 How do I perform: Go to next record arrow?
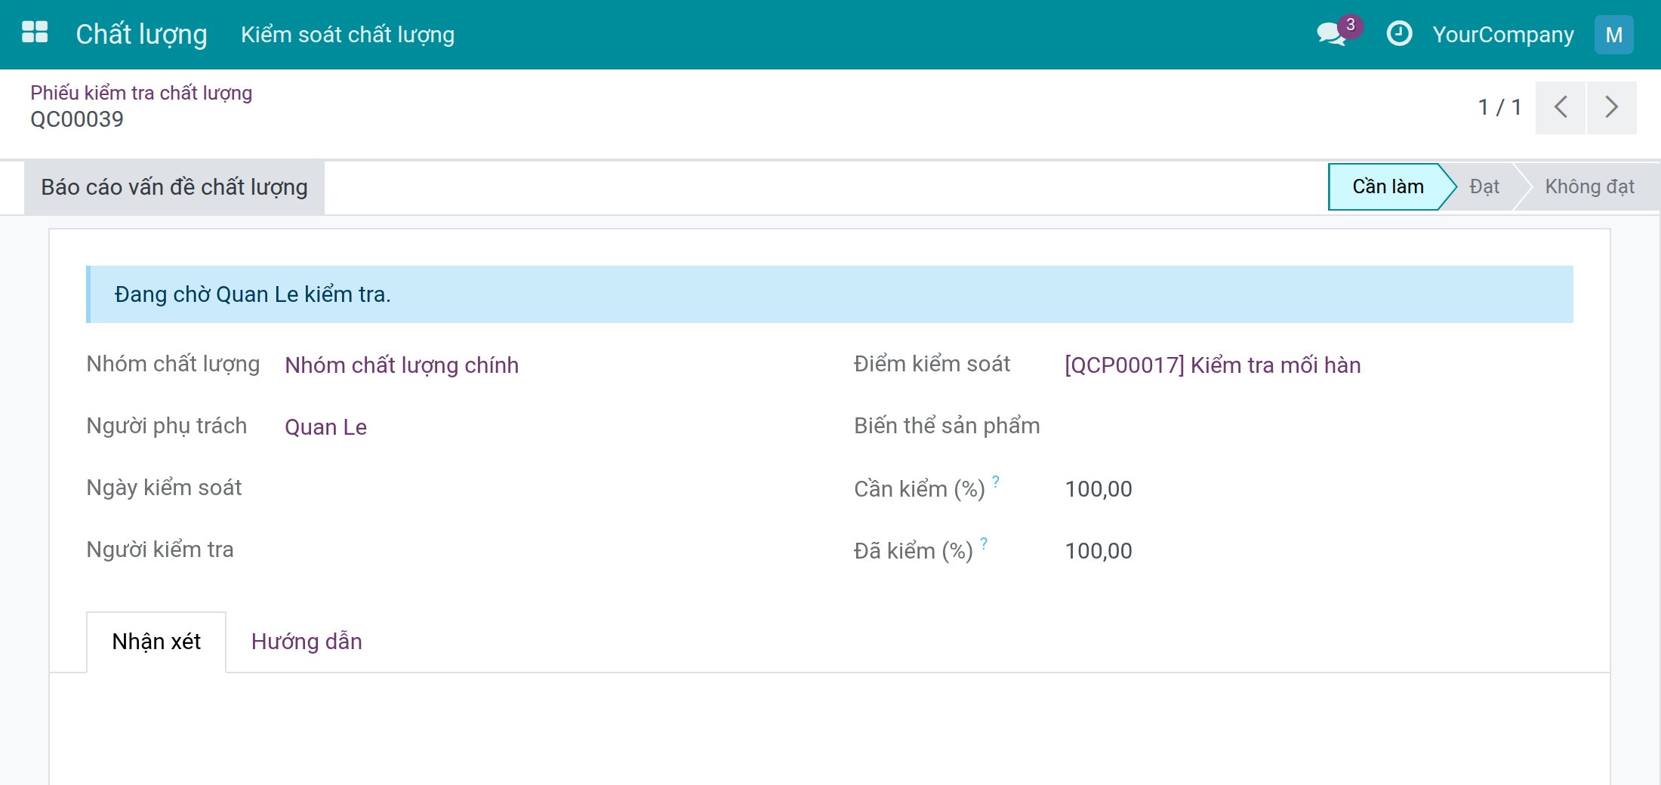coord(1611,107)
